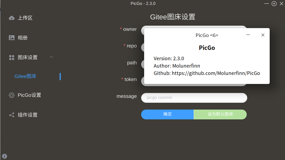Open the 上传区 menu item
This screenshot has width=285, height=160.
point(25,18)
